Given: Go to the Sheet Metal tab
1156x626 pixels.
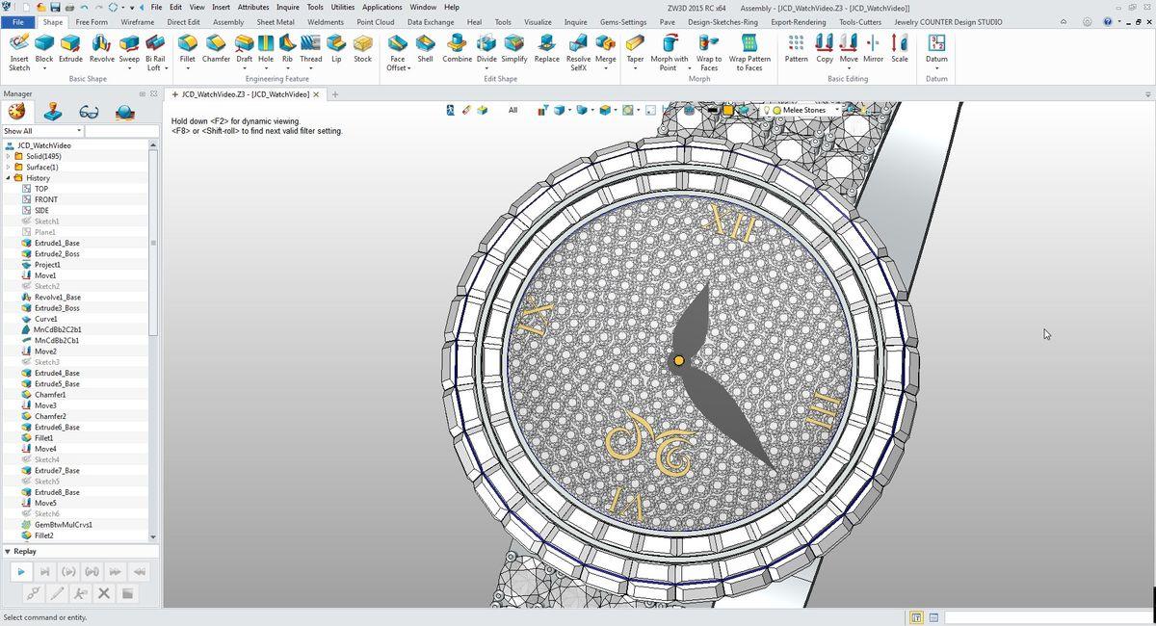Looking at the screenshot, I should click(276, 22).
